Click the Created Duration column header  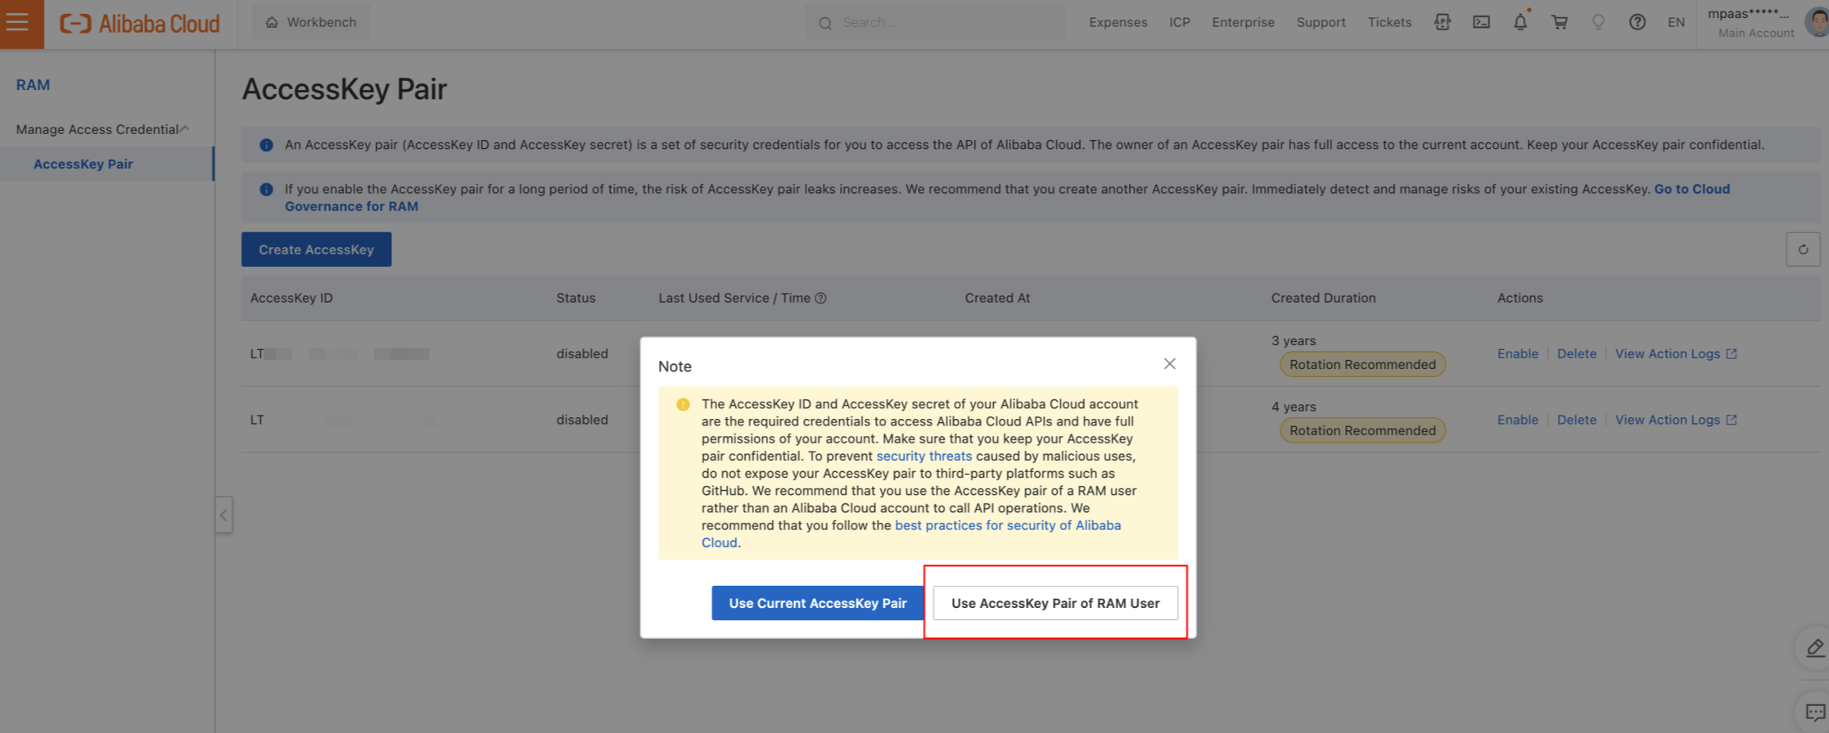coord(1323,298)
